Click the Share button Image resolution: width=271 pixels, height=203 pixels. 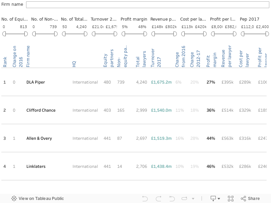250,199
